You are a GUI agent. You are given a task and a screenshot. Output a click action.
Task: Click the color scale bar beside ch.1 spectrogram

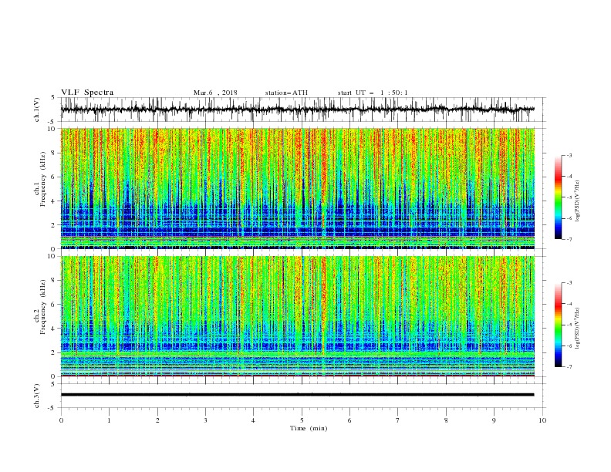pyautogui.click(x=558, y=197)
